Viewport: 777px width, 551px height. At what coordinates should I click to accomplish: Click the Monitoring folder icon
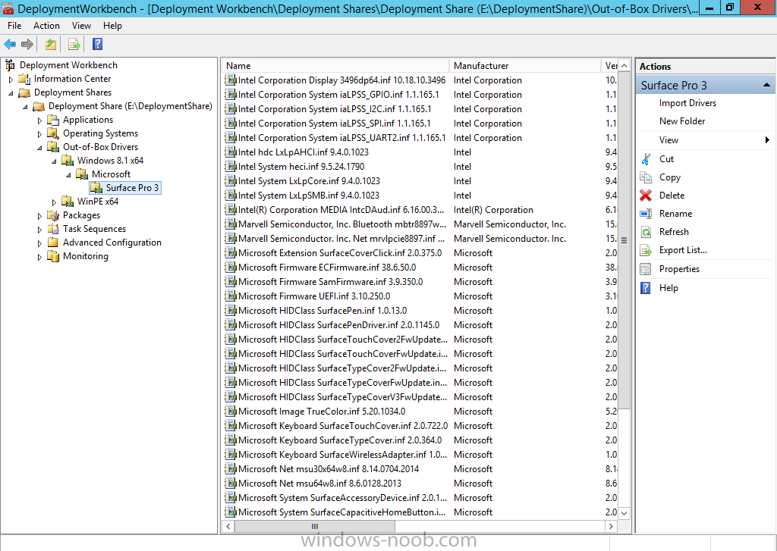coord(53,256)
